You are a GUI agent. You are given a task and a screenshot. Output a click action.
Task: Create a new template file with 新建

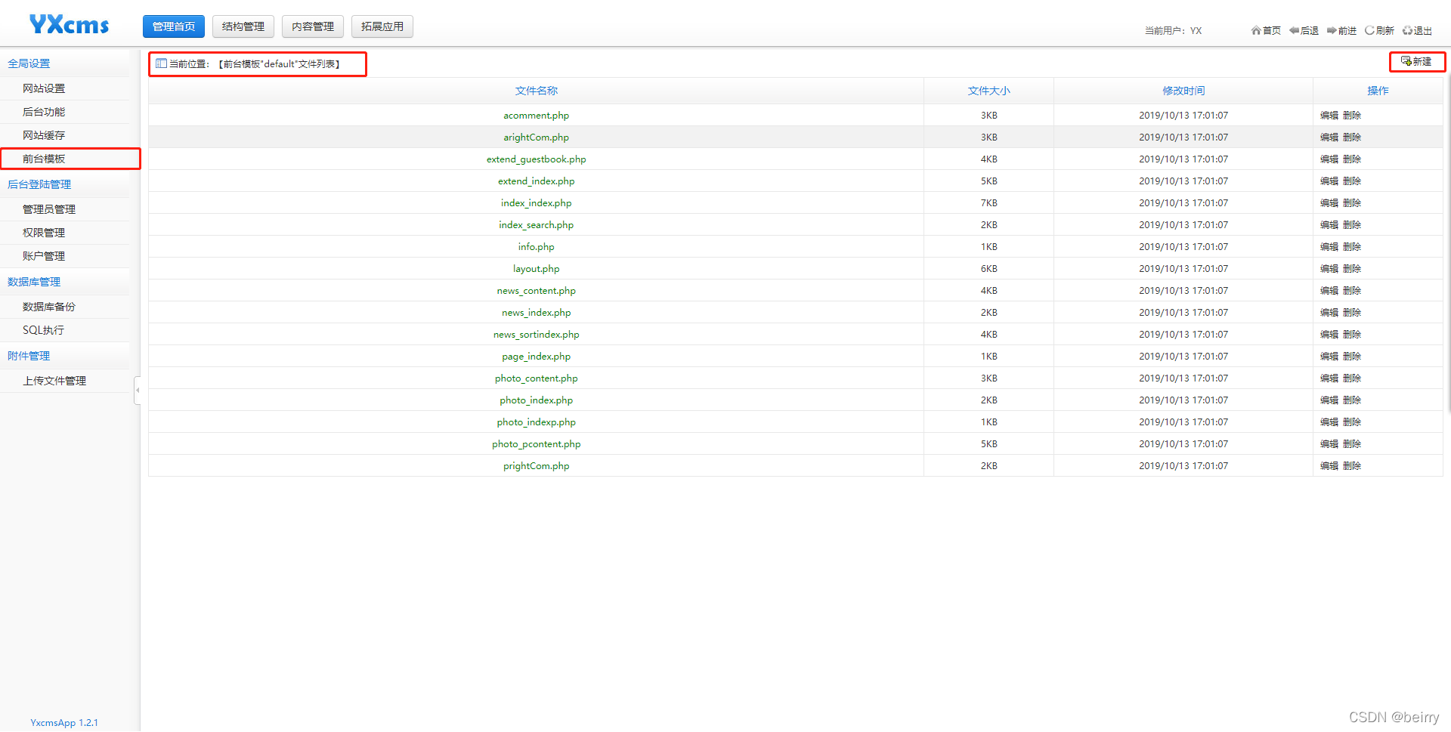[x=1416, y=62]
